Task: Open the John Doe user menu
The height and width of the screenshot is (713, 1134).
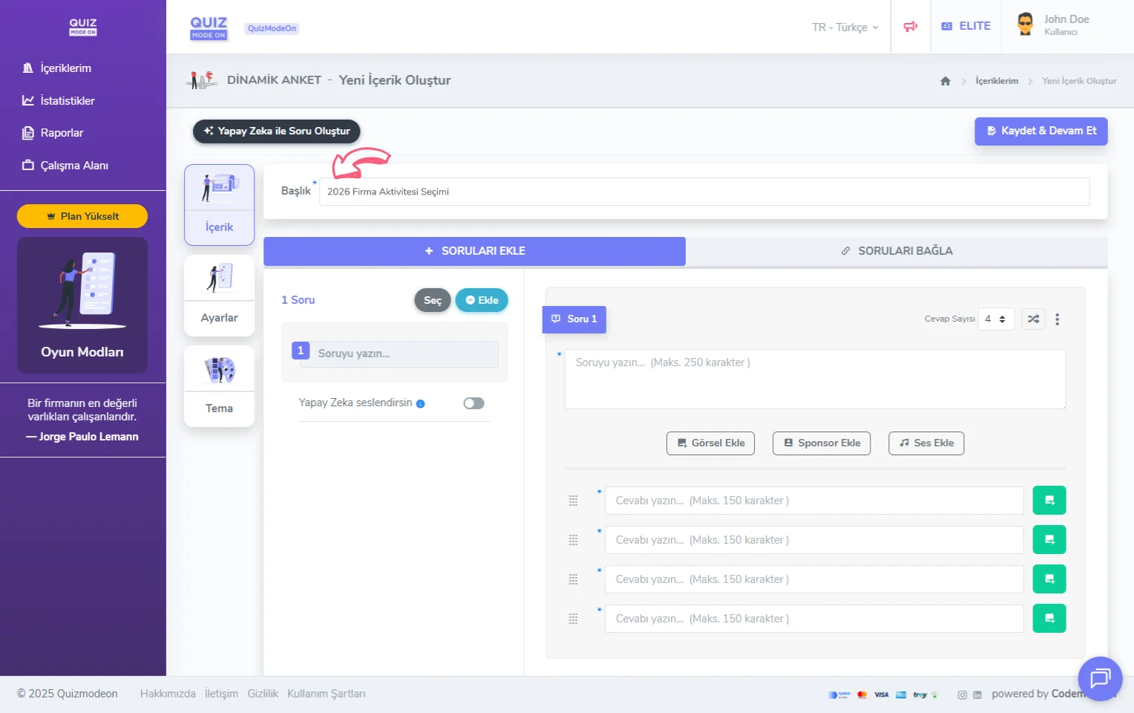Action: point(1054,25)
